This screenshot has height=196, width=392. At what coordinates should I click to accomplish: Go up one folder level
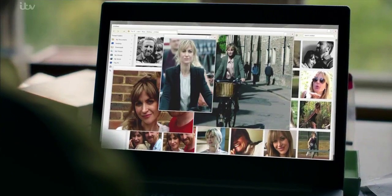(x=124, y=31)
